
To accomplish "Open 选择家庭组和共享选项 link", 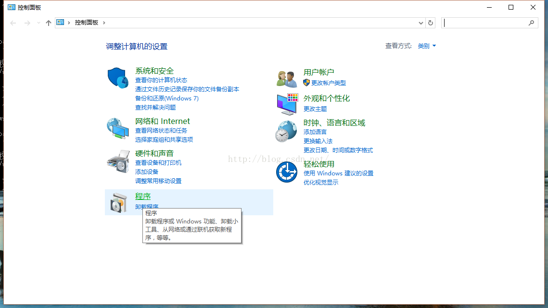I will pyautogui.click(x=164, y=140).
